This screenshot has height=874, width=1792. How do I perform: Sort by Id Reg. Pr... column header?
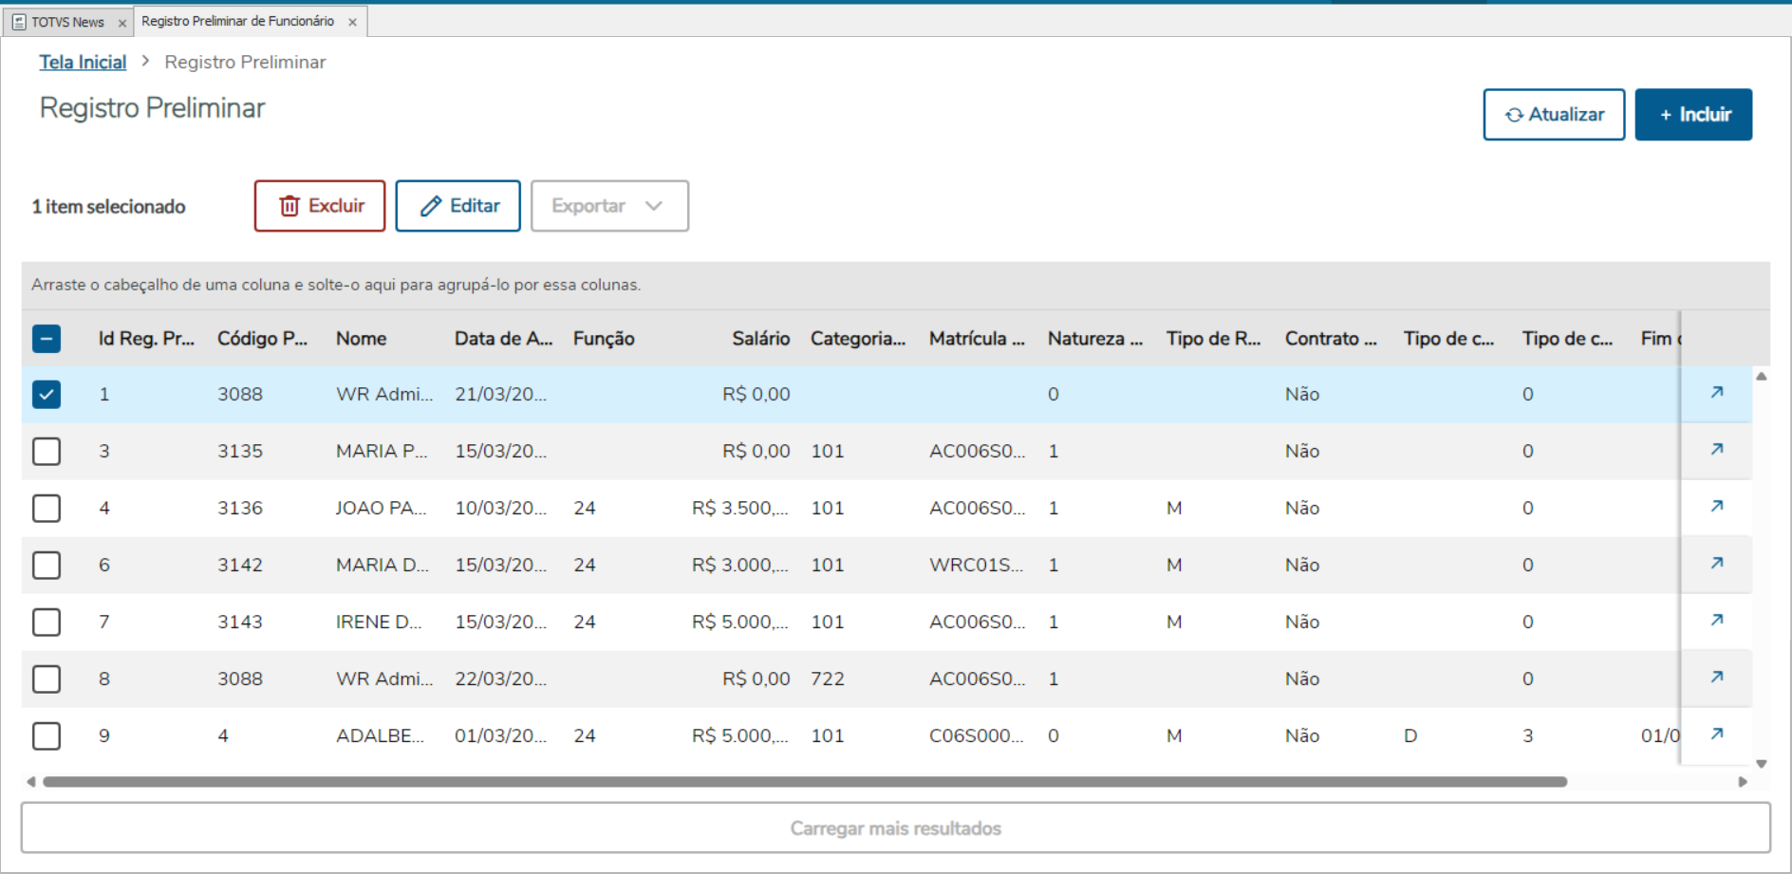coord(146,339)
